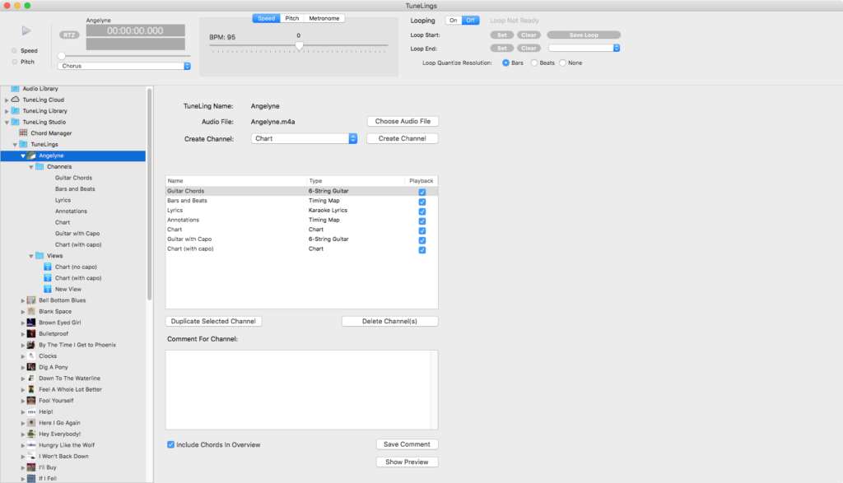Screen dimensions: 843x483
Task: Click the Fool Yourself album thumbnail
Action: click(x=31, y=400)
